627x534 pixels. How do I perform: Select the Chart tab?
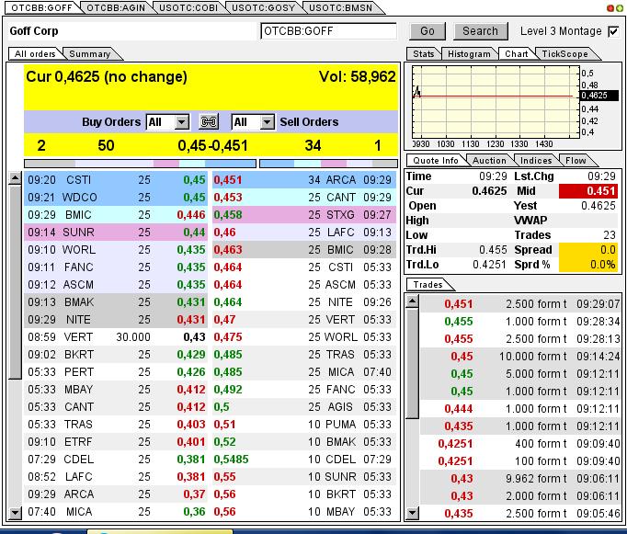pos(517,54)
